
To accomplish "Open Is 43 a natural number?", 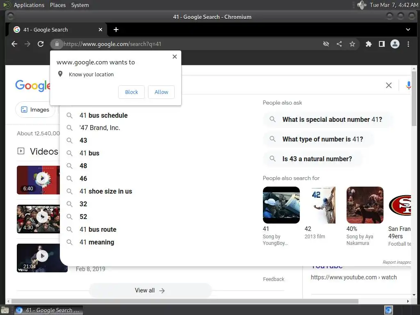I will (x=313, y=159).
